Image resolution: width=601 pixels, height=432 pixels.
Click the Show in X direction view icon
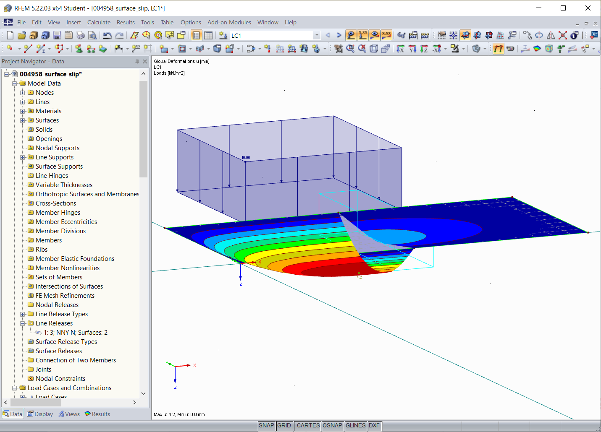point(401,49)
